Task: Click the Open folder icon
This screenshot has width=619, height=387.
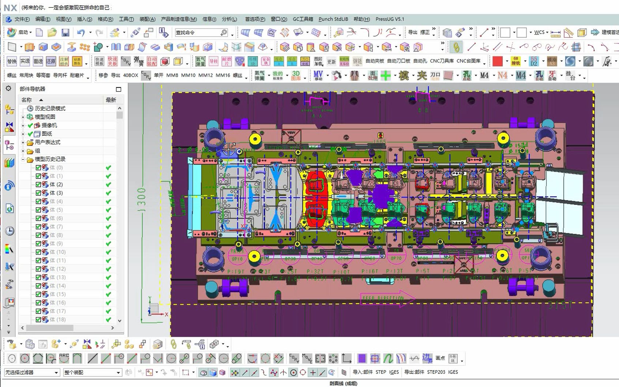Action: pyautogui.click(x=52, y=33)
